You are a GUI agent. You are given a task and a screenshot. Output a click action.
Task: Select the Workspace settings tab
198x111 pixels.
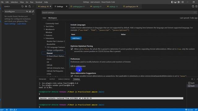click(x=53, y=18)
